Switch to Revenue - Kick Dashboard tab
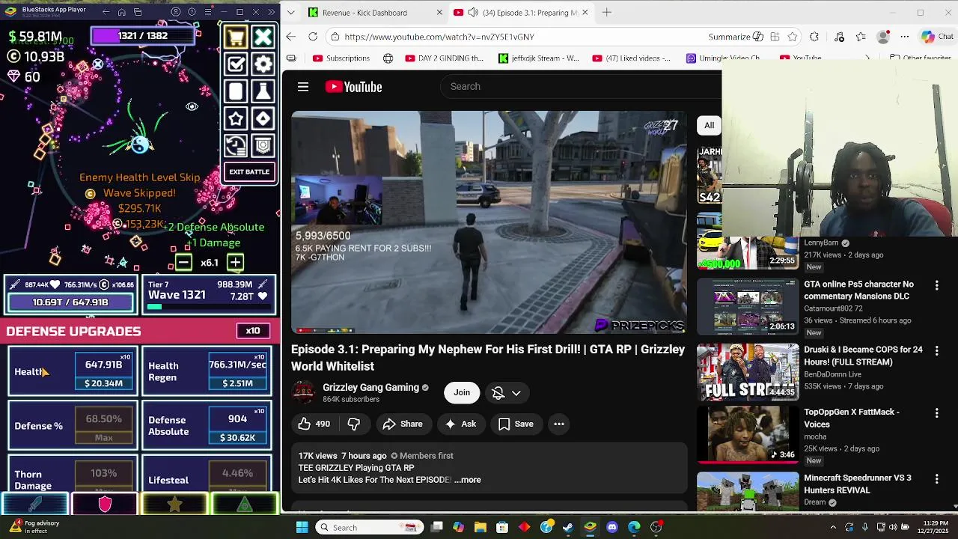The height and width of the screenshot is (539, 958). (x=364, y=13)
